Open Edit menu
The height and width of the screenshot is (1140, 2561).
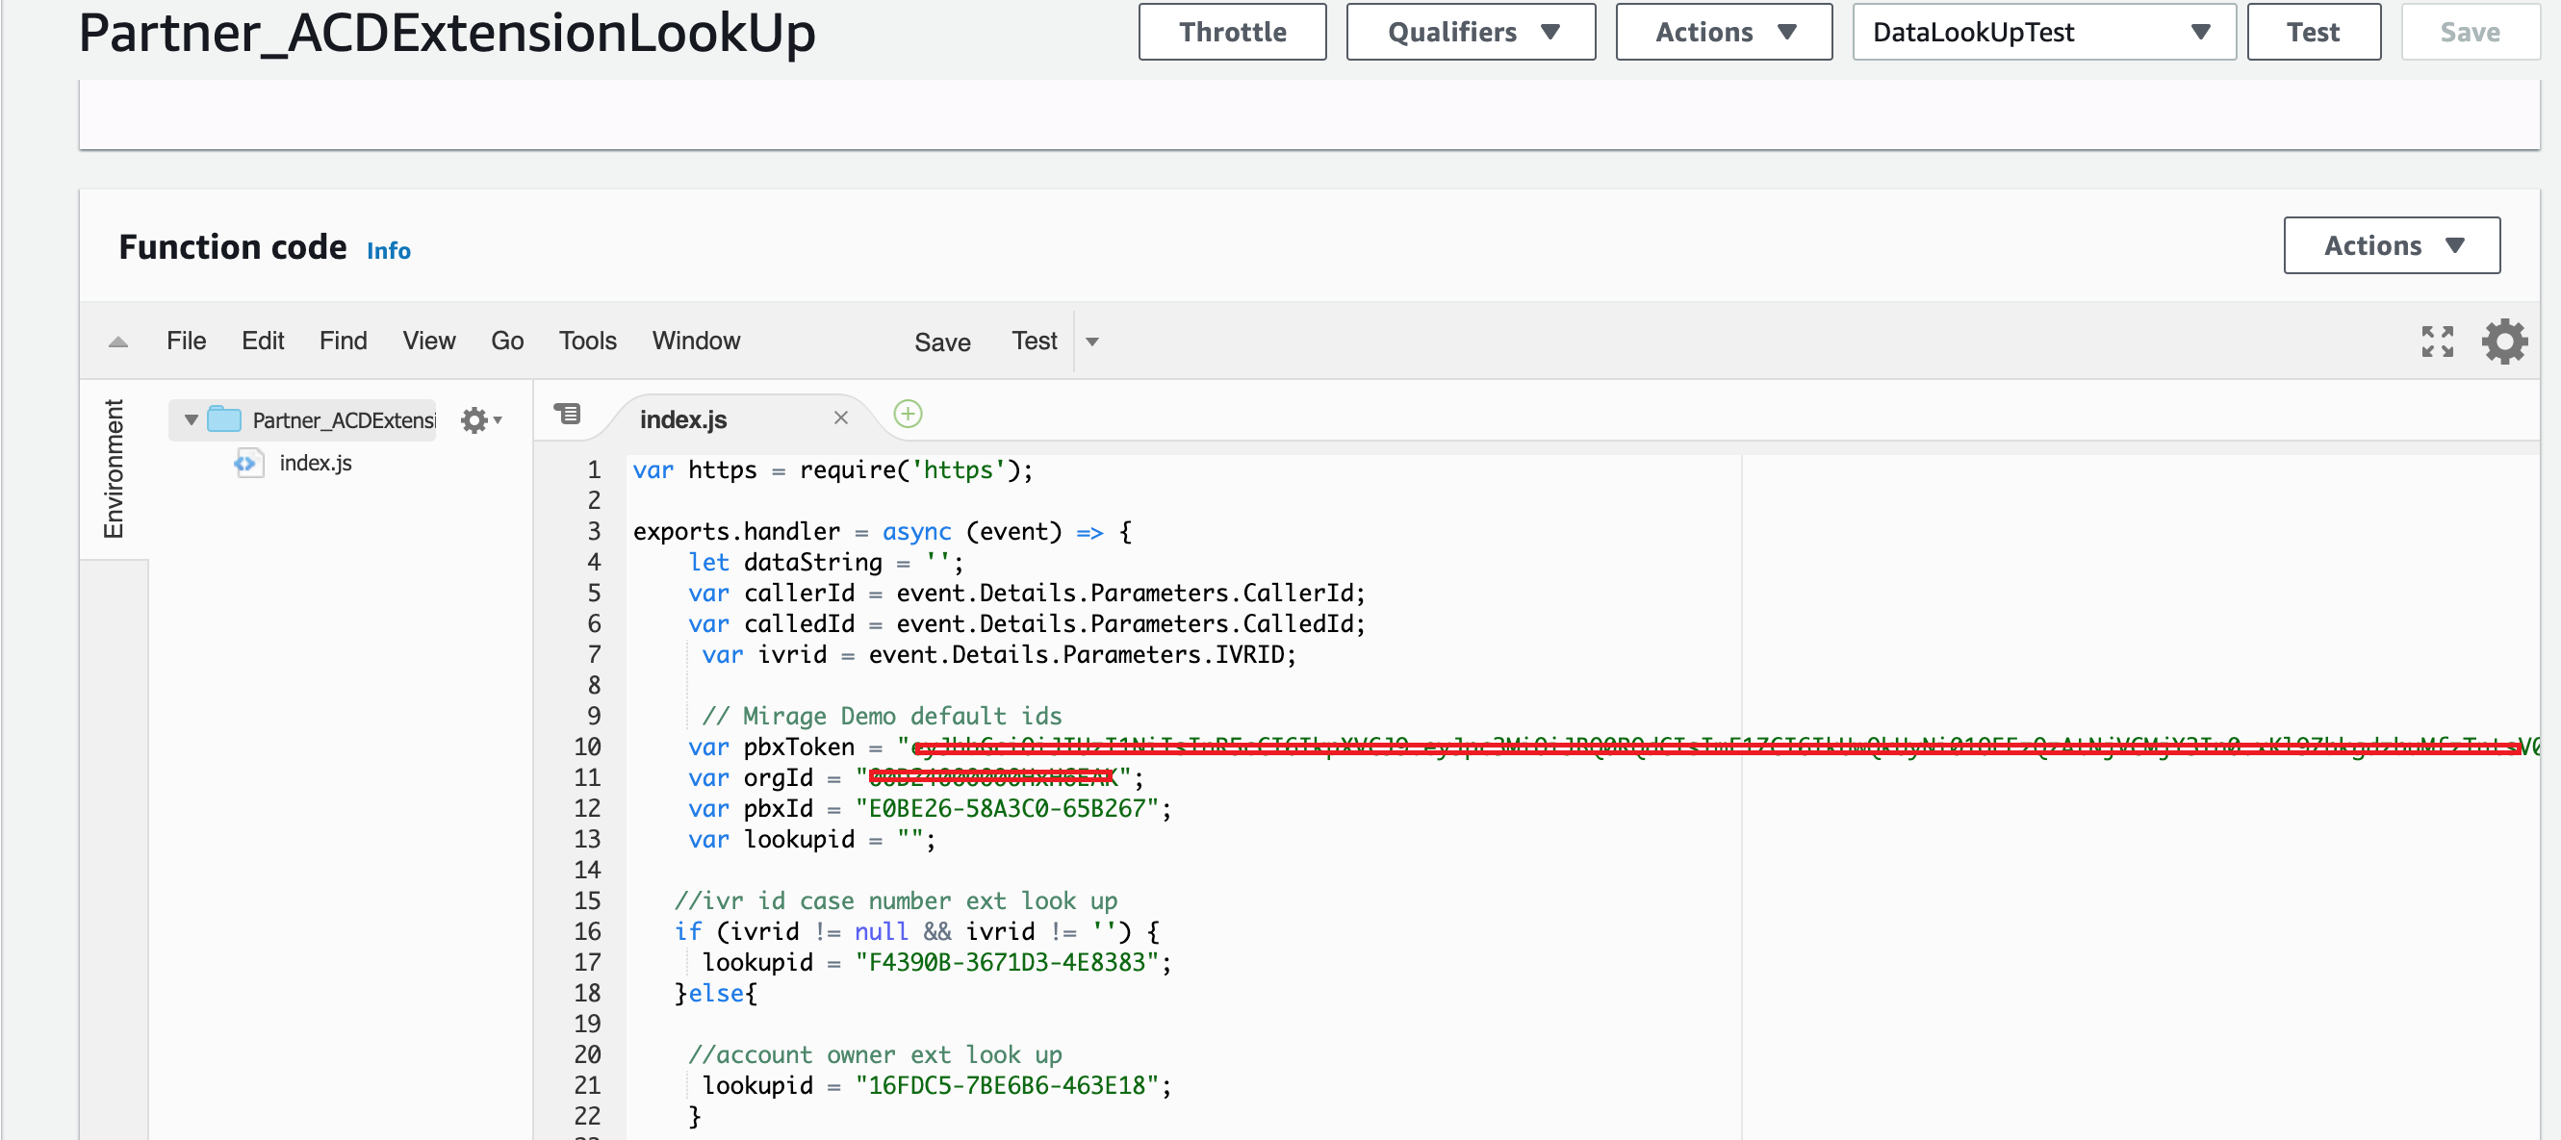pyautogui.click(x=263, y=341)
